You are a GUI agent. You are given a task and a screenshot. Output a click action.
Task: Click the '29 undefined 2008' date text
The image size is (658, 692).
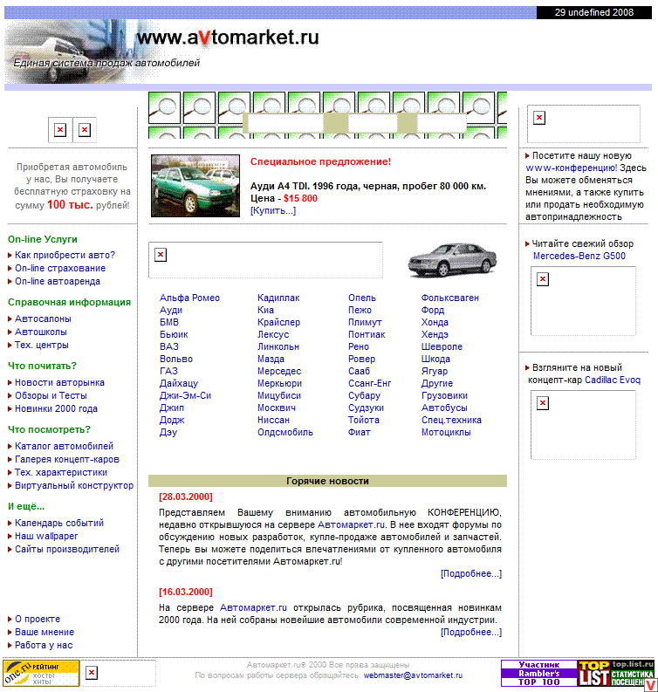[594, 12]
